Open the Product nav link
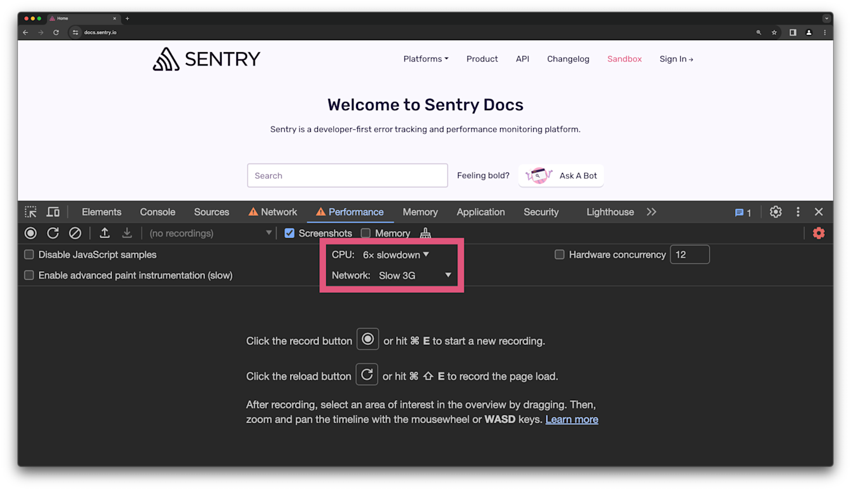Viewport: 851px width, 490px height. [482, 59]
